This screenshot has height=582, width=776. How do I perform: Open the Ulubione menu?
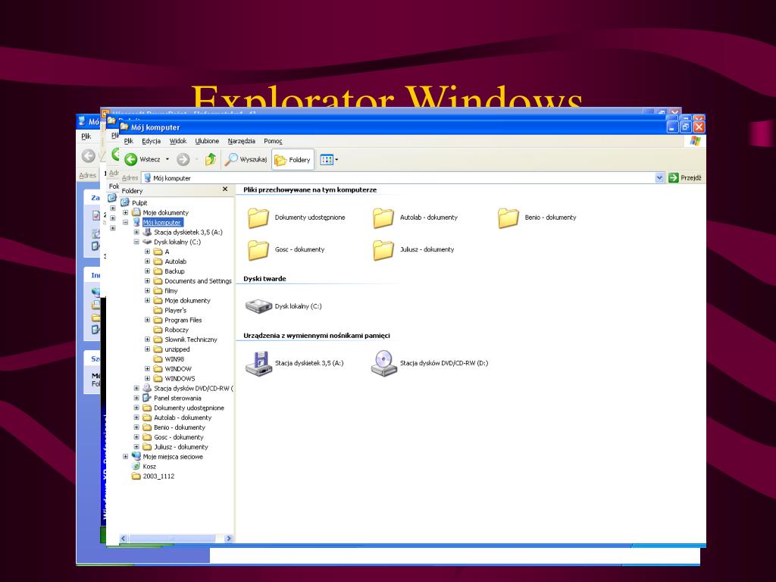[207, 141]
